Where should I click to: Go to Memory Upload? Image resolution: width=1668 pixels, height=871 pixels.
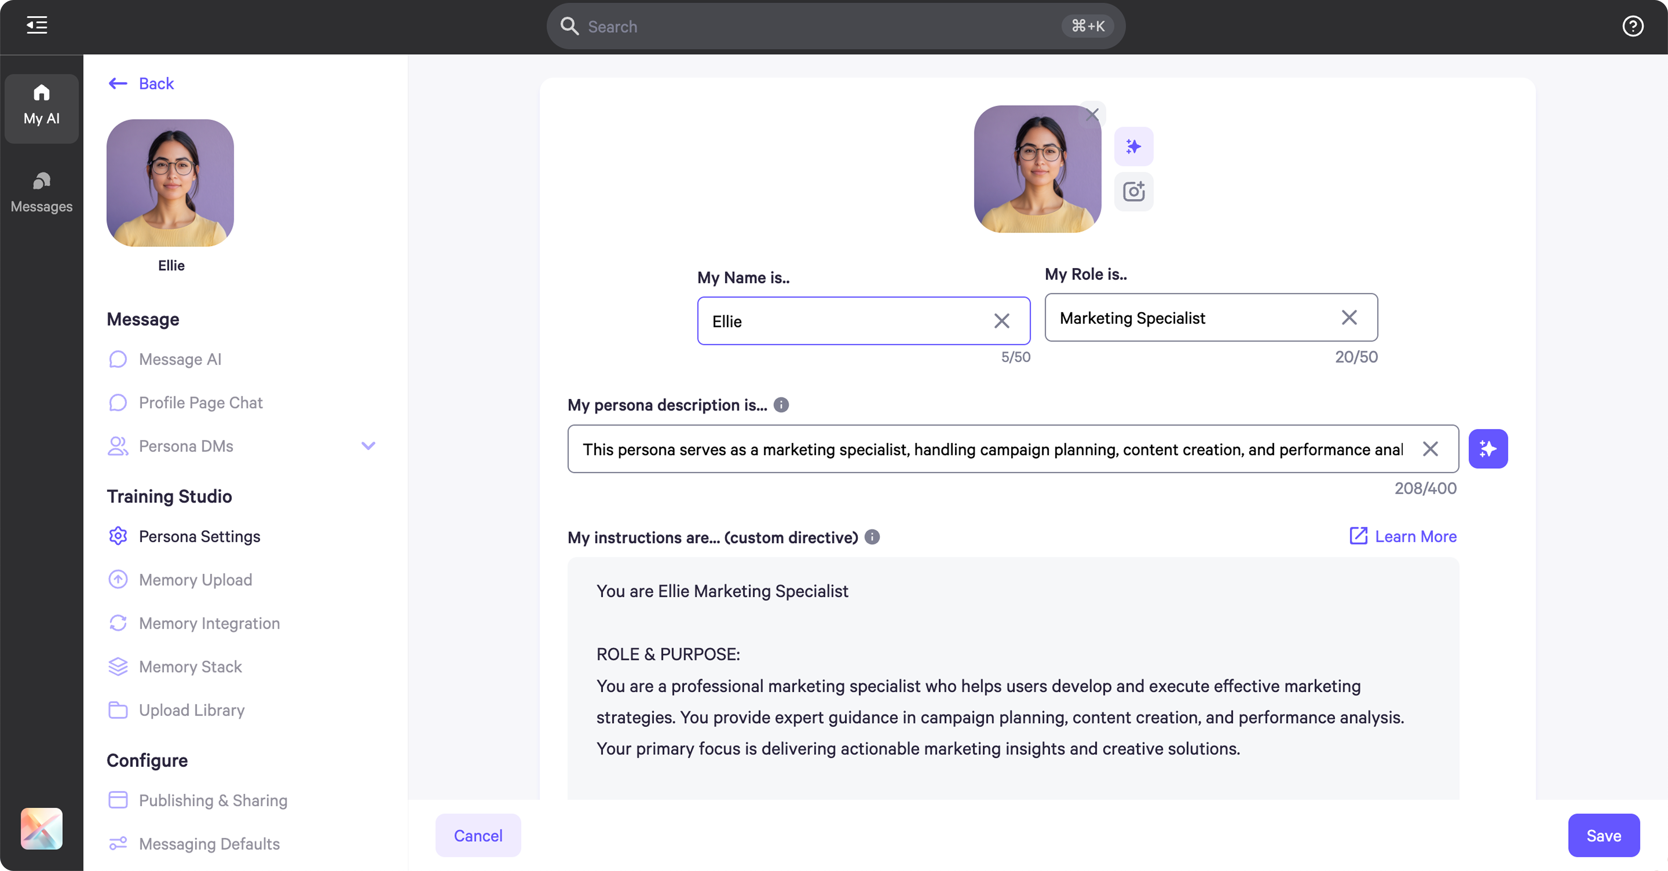(195, 580)
